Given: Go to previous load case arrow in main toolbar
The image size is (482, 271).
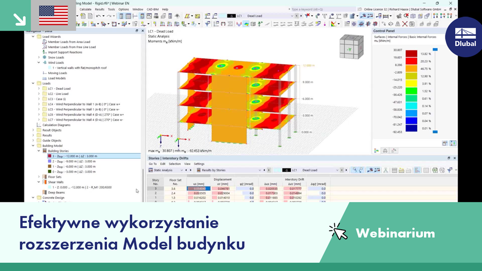Looking at the screenshot, I should click(296, 16).
